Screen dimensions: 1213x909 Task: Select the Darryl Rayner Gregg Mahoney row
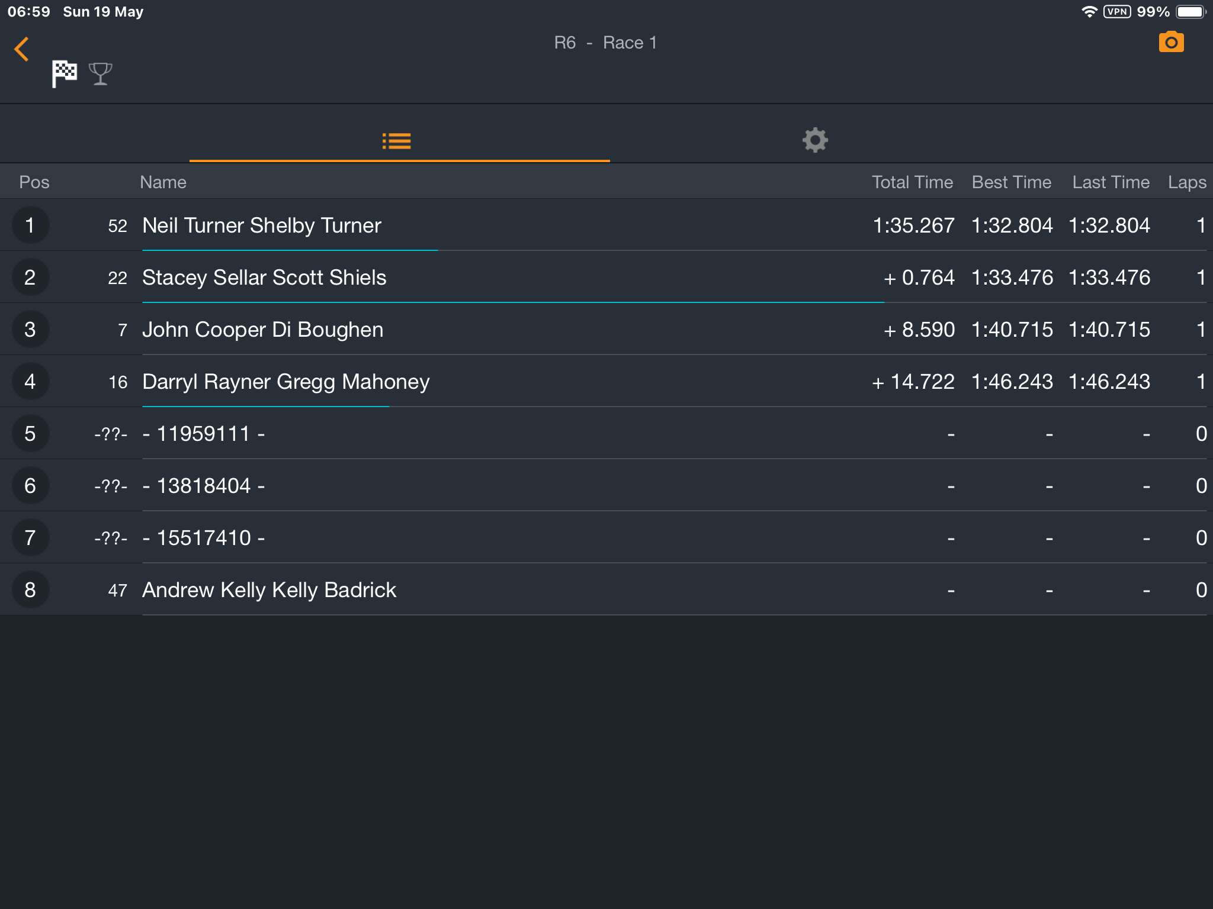pyautogui.click(x=606, y=381)
